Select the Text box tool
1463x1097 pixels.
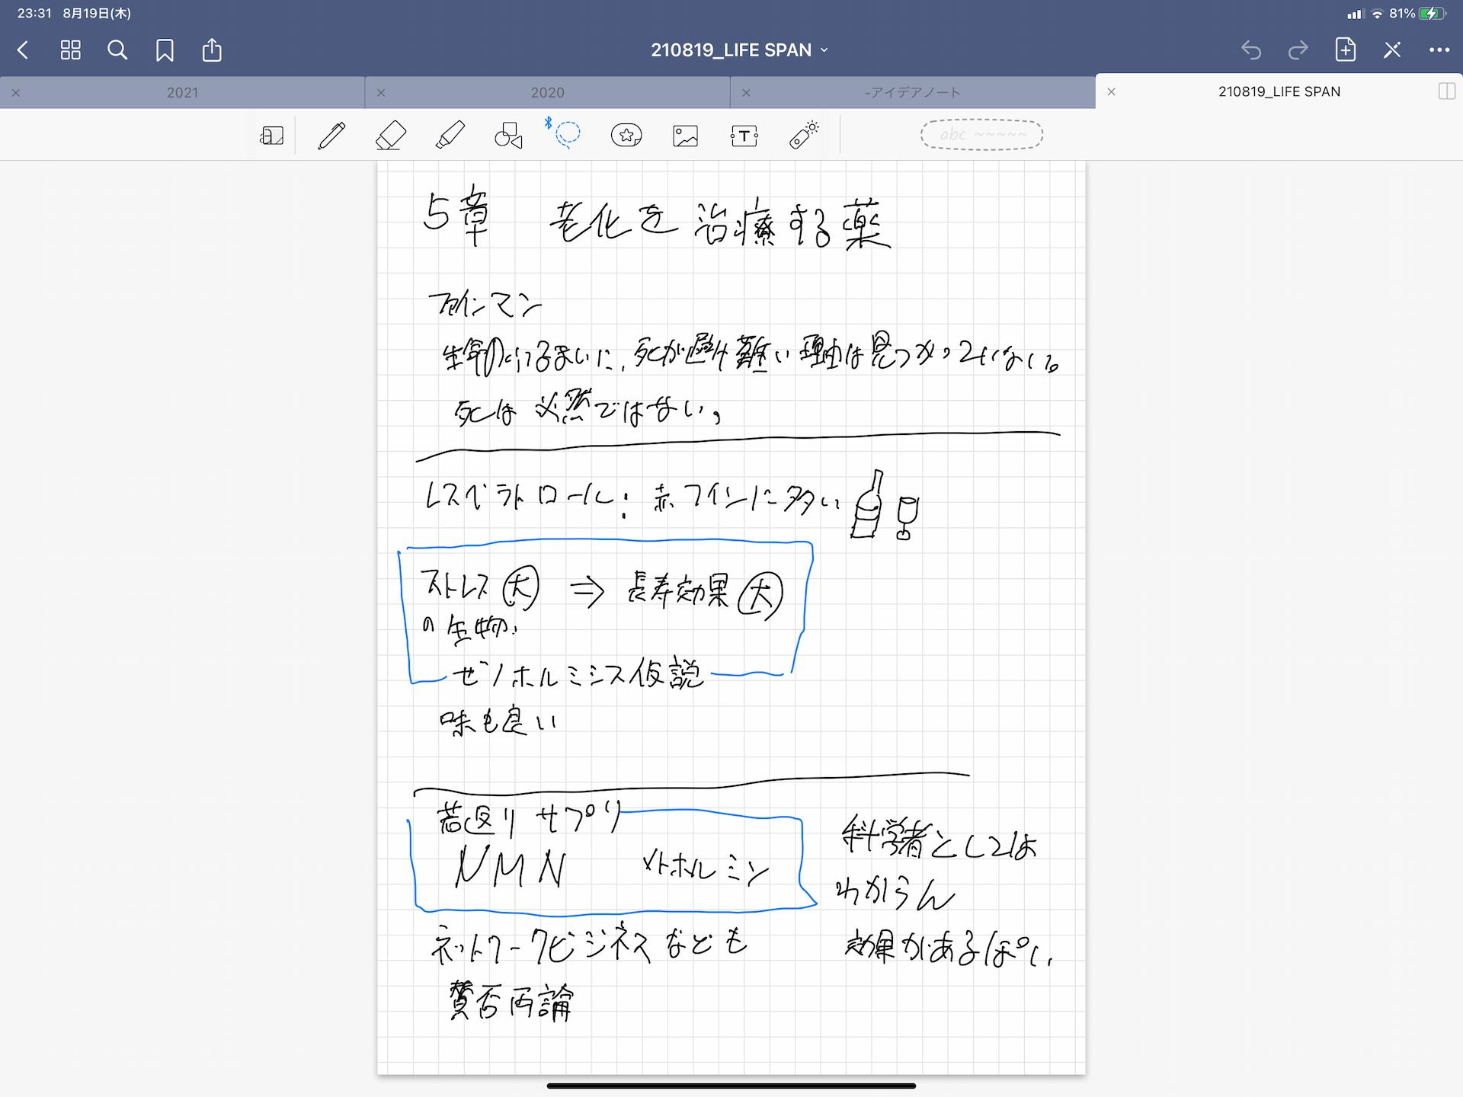[744, 136]
